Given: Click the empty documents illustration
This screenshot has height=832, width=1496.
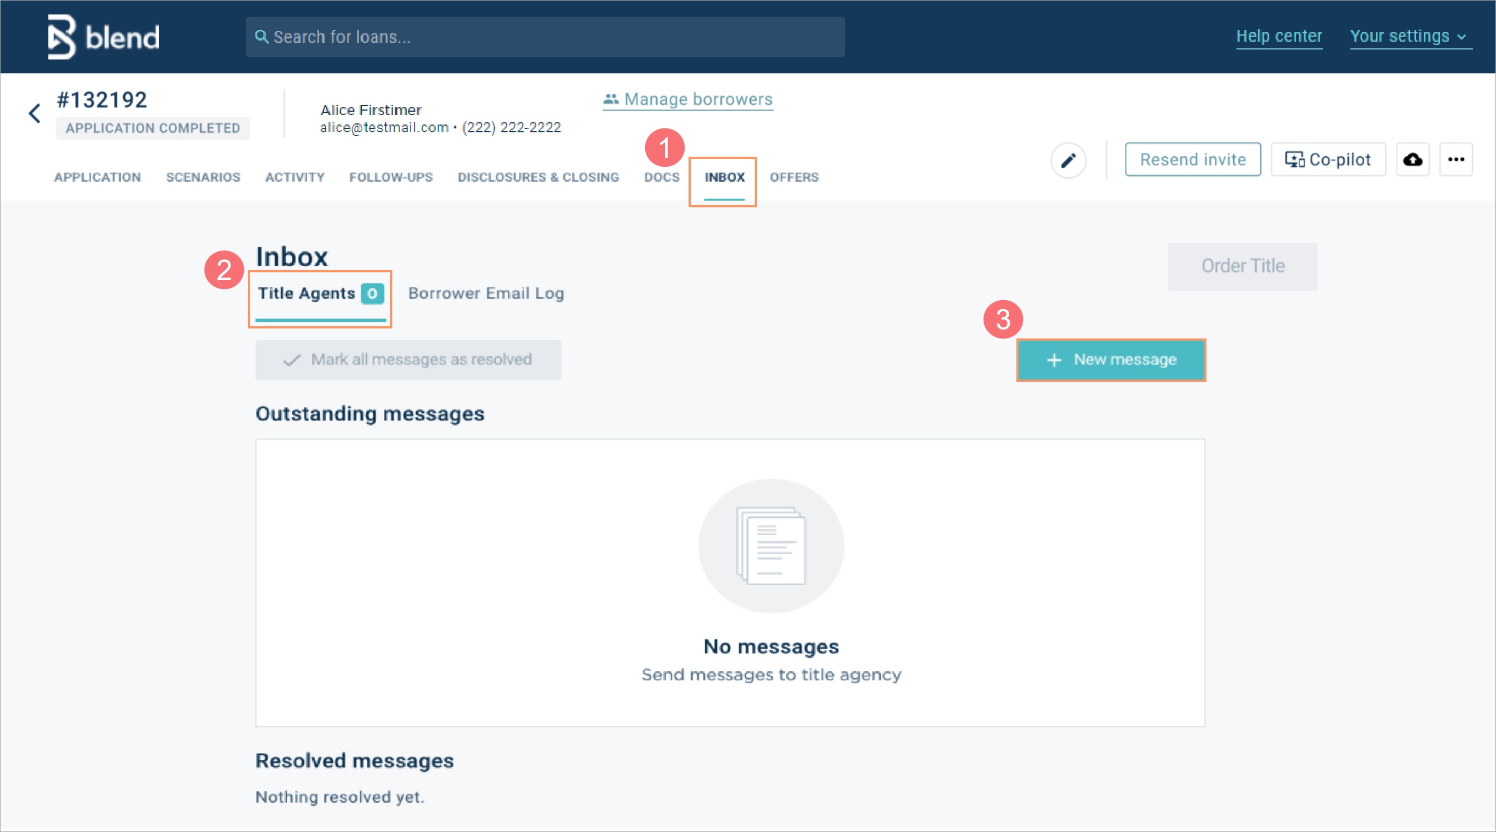Looking at the screenshot, I should pyautogui.click(x=771, y=545).
